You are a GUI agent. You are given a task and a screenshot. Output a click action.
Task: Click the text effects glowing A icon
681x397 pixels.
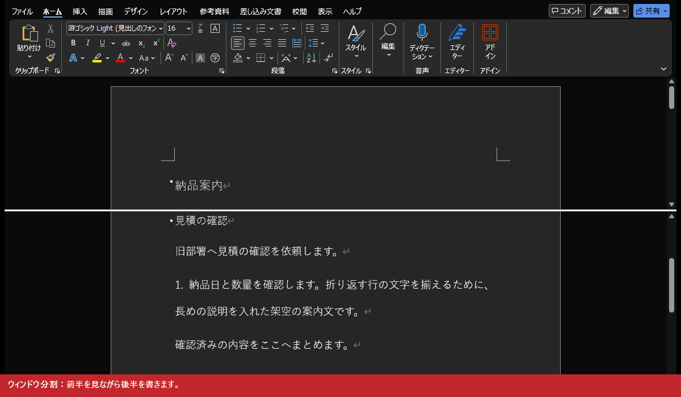point(73,57)
